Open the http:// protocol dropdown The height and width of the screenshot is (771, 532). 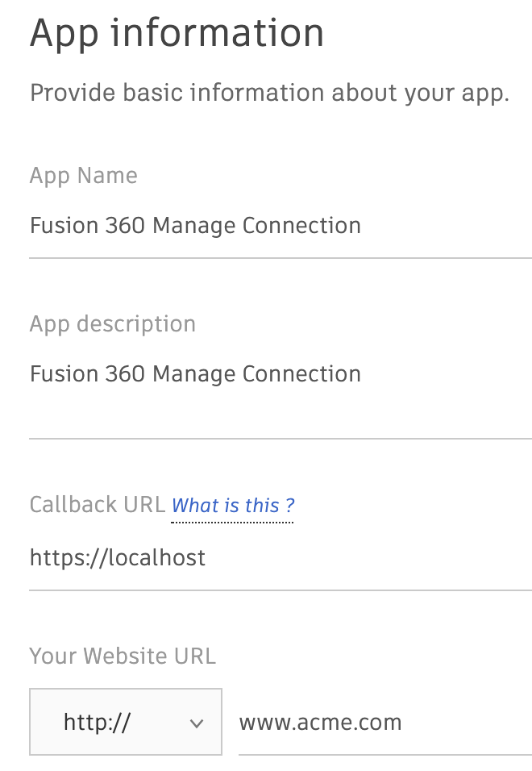126,722
